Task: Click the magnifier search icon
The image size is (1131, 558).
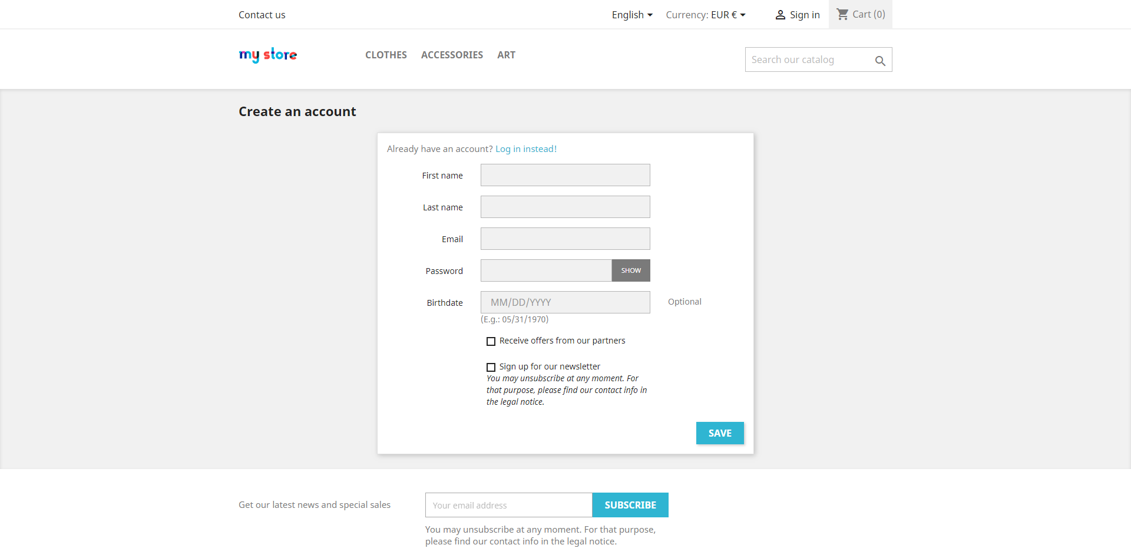Action: tap(880, 61)
